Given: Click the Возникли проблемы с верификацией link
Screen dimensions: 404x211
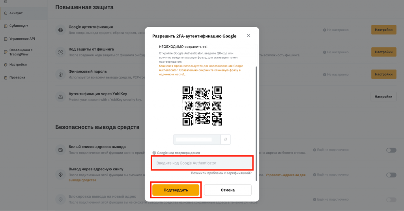Looking at the screenshot, I should pos(221,173).
